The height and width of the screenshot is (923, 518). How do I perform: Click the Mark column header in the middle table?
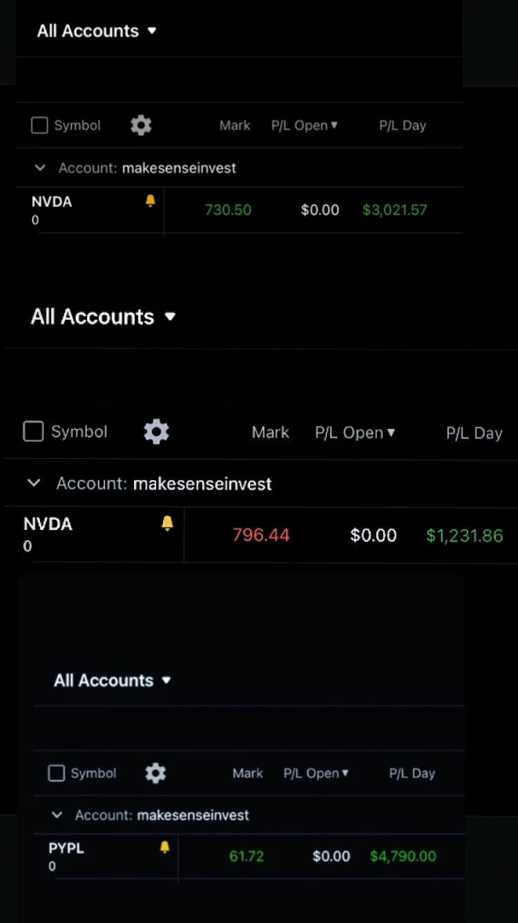pyautogui.click(x=271, y=432)
